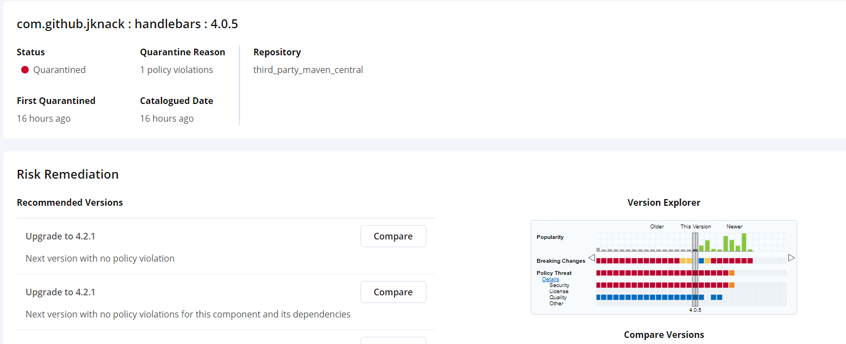Compare 4.2.1 for component and its dependencies
The height and width of the screenshot is (344, 846).
(x=393, y=291)
